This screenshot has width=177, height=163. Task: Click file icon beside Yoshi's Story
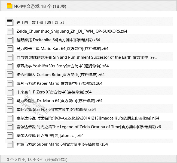tap(10, 66)
